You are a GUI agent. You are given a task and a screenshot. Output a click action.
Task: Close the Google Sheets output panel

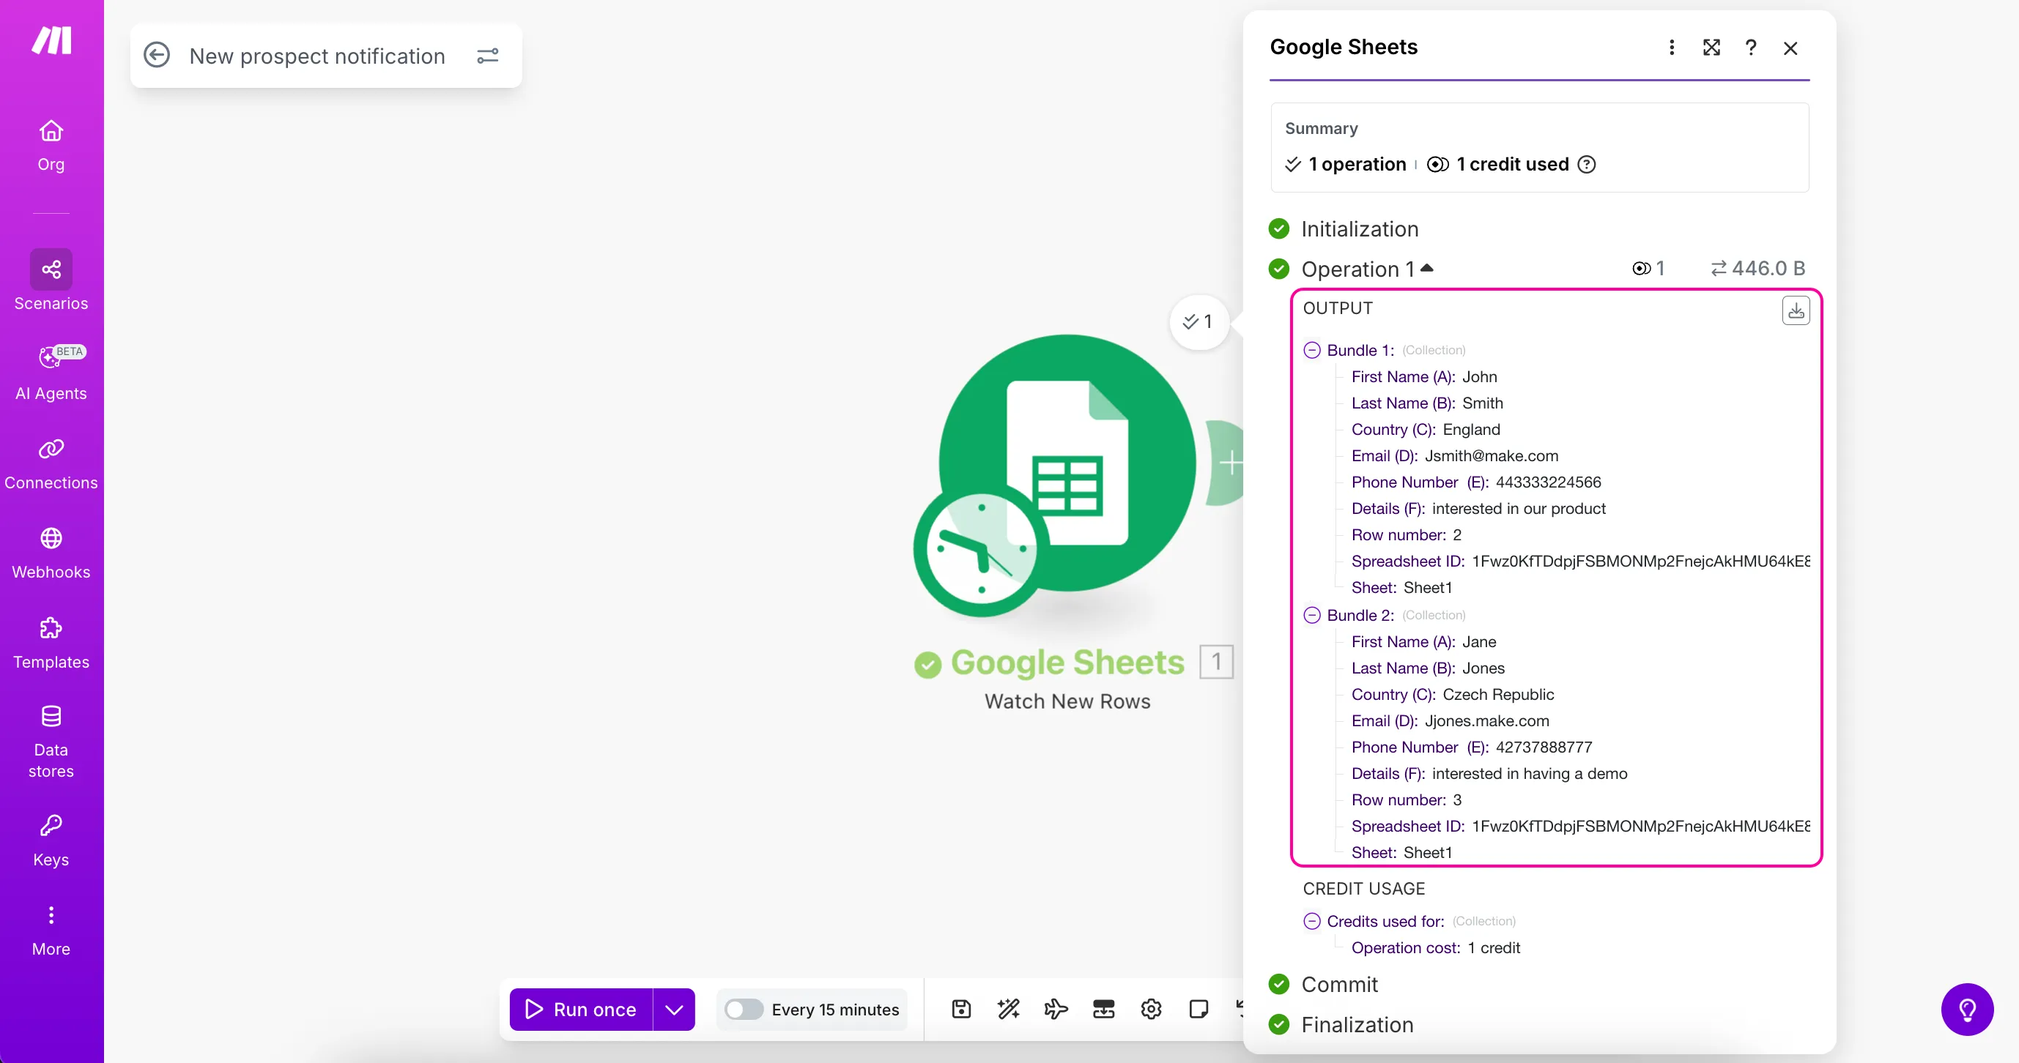click(x=1790, y=48)
